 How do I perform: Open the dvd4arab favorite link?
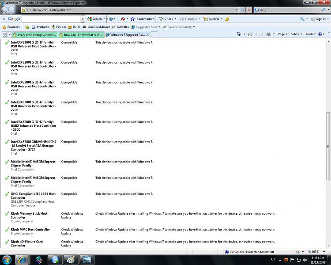click(40, 27)
